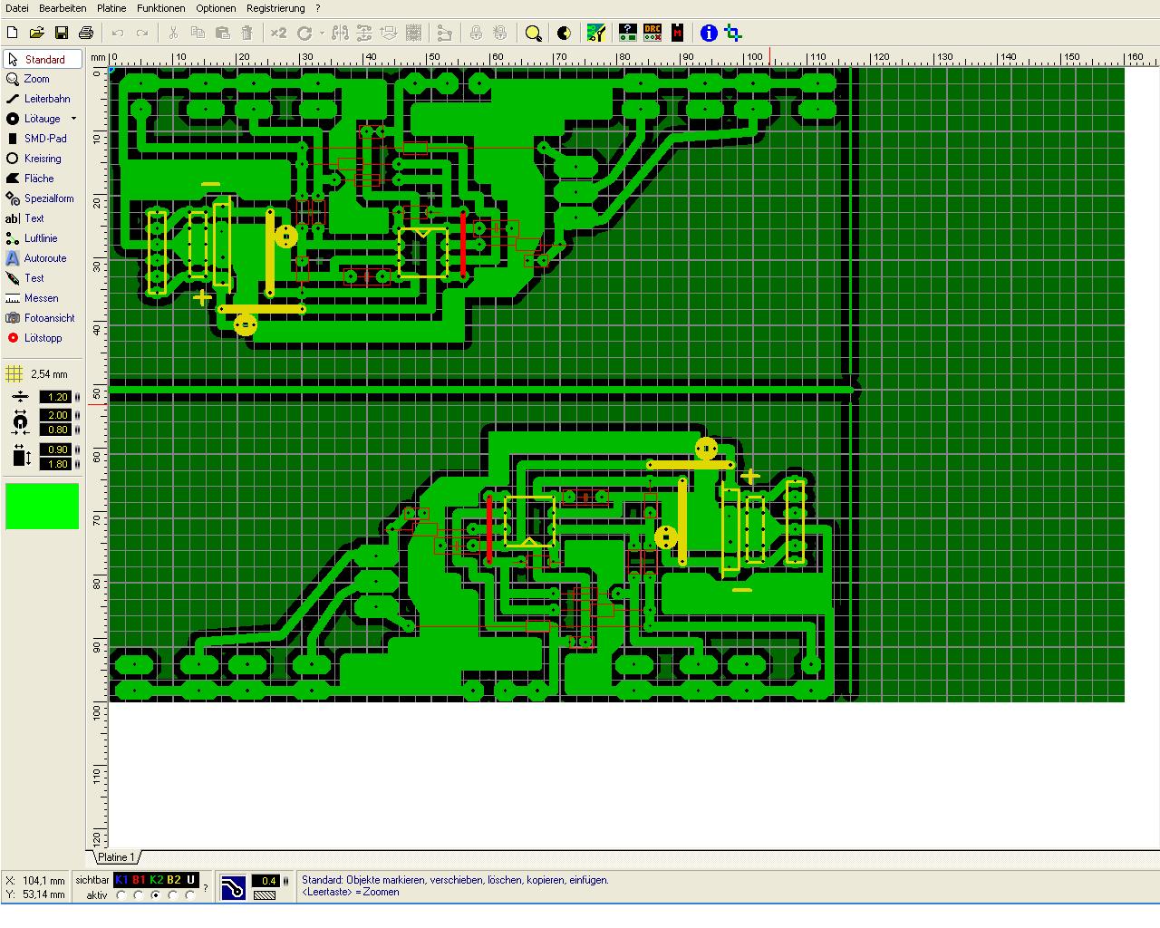Open the Platine menu
This screenshot has height=928, width=1160.
[111, 8]
